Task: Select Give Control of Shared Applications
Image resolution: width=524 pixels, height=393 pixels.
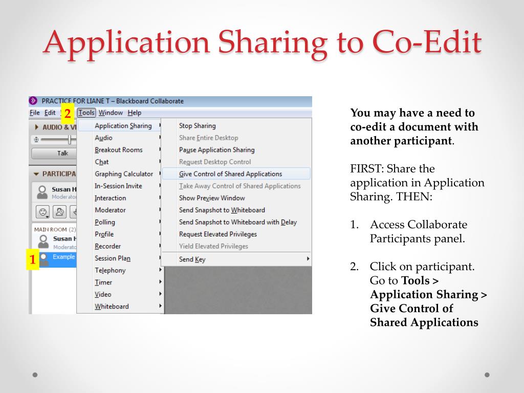Action: pos(236,174)
